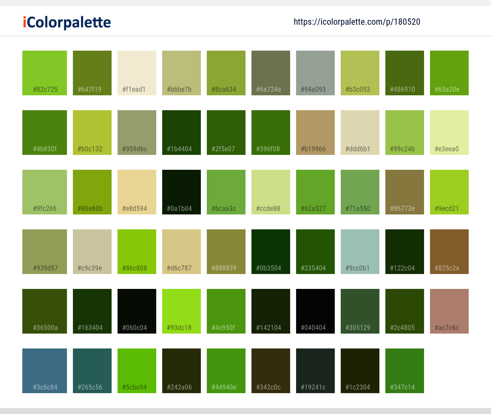The height and width of the screenshot is (414, 491).
Task: Choose the #80a60b swatch
Action: click(92, 192)
